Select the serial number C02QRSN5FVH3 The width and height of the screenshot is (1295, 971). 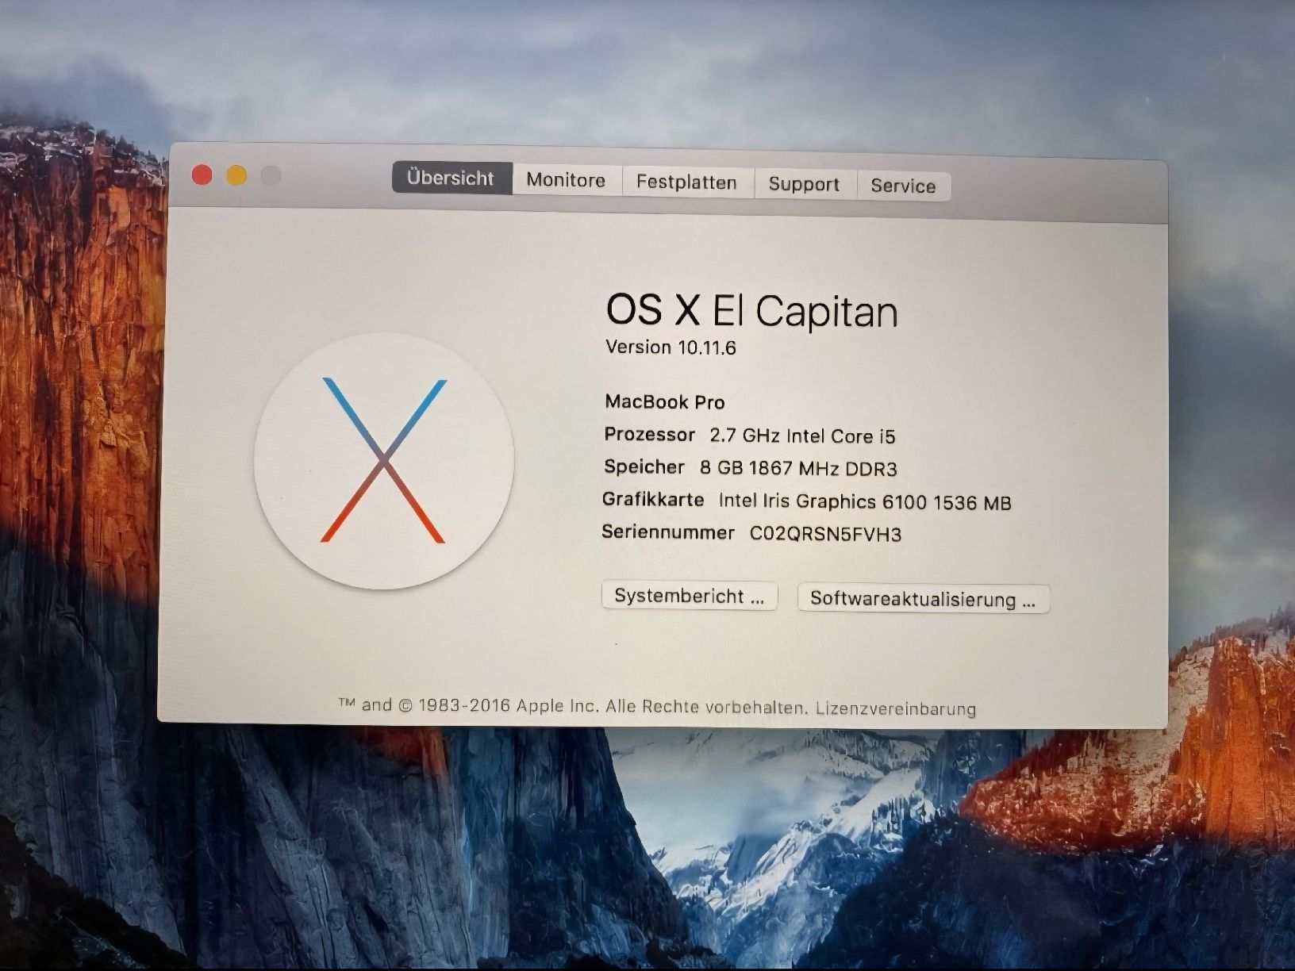coord(826,534)
